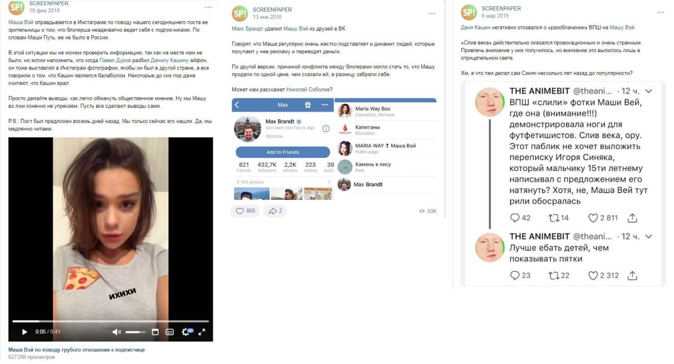Viewport: 674px width, 364px height.
Task: Like the Max Brandt post heart
Action: 245,211
